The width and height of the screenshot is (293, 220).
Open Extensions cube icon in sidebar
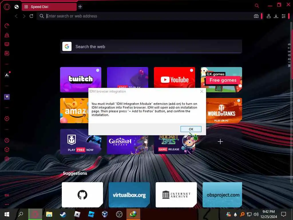click(x=7, y=150)
